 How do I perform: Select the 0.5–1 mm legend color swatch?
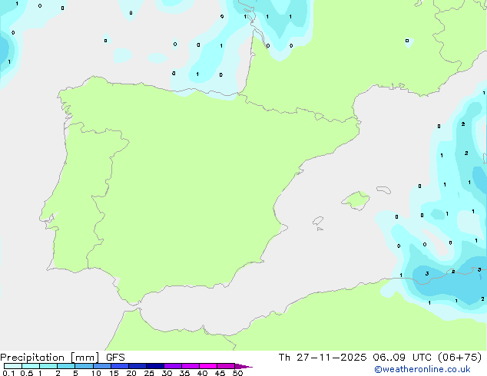(x=31, y=366)
